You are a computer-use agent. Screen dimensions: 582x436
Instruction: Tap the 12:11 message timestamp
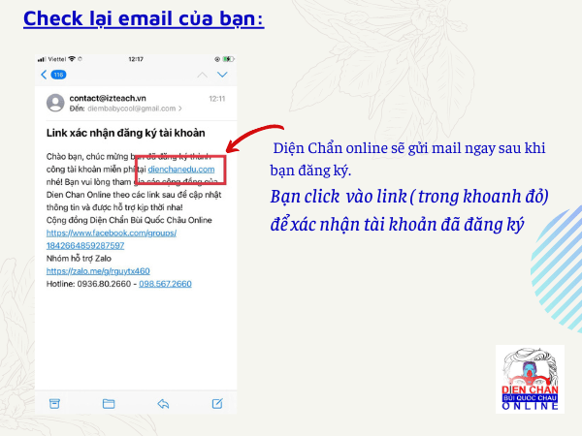216,99
